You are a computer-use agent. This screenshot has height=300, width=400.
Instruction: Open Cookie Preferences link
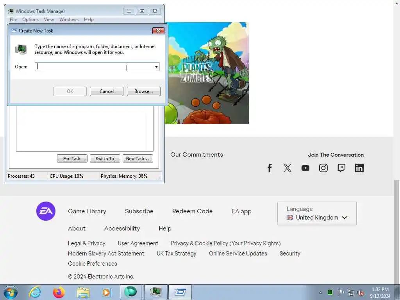93,264
